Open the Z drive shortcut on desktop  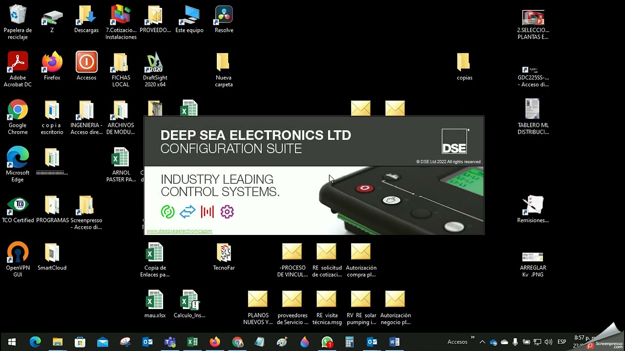tap(52, 19)
